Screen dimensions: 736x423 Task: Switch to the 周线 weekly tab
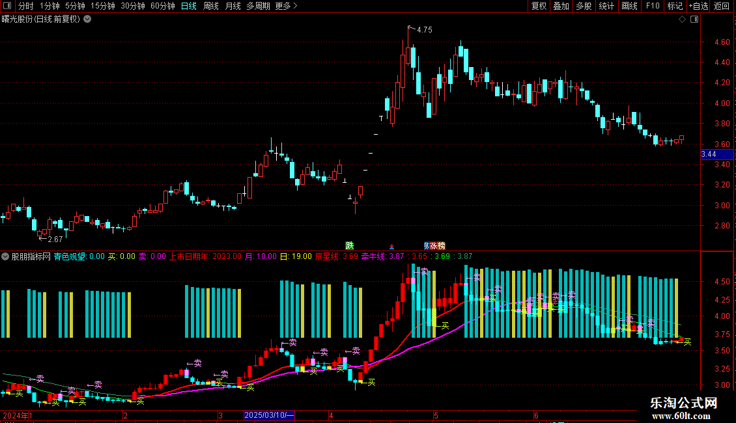[211, 6]
